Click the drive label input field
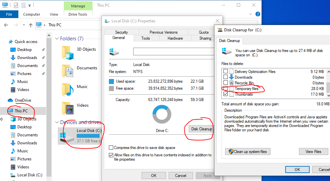This screenshot has width=330, height=181. point(174,51)
